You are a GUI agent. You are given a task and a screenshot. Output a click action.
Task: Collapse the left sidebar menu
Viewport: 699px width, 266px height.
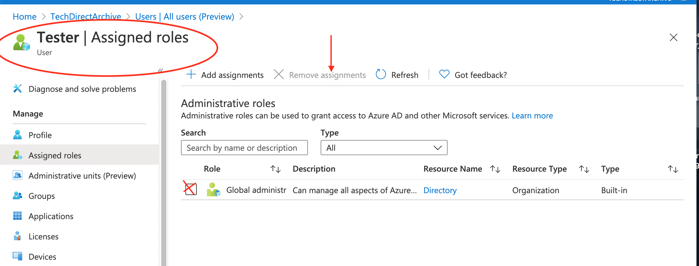coord(161,71)
